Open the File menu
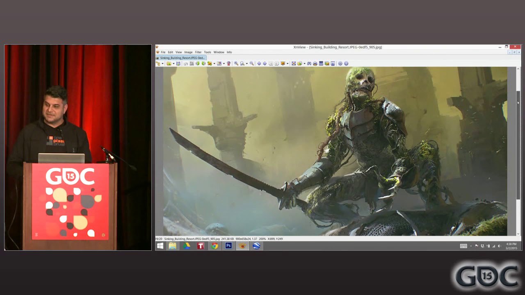The image size is (525, 295). (163, 52)
